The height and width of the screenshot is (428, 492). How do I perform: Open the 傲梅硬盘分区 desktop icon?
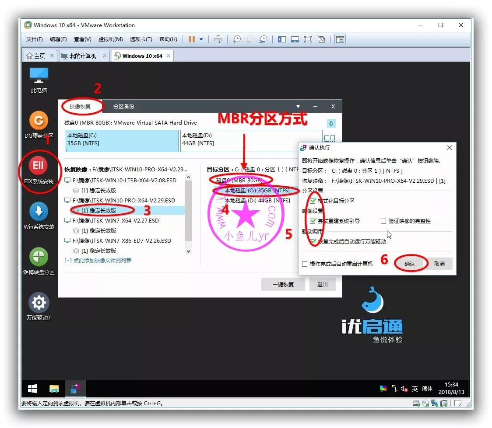[x=39, y=257]
